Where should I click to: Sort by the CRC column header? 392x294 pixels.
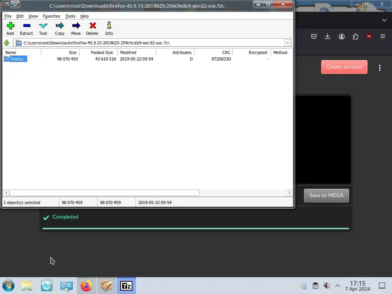tap(214, 52)
